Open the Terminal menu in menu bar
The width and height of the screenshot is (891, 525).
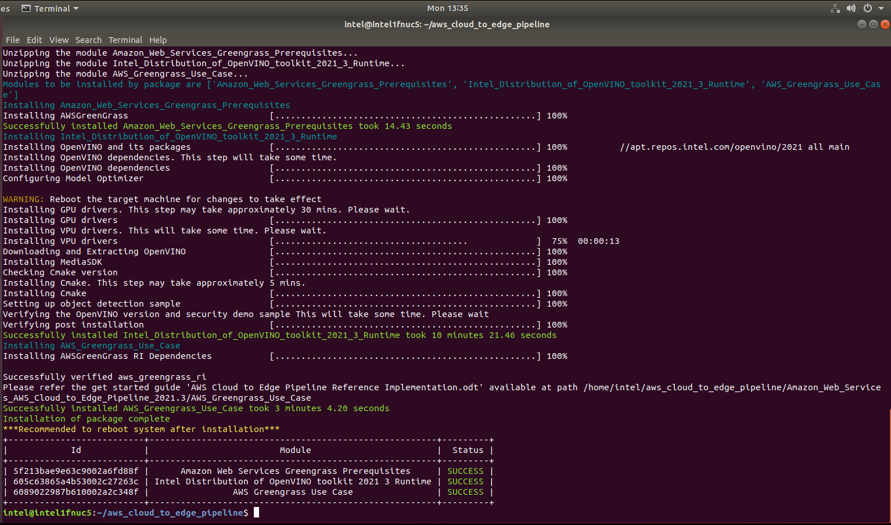125,40
